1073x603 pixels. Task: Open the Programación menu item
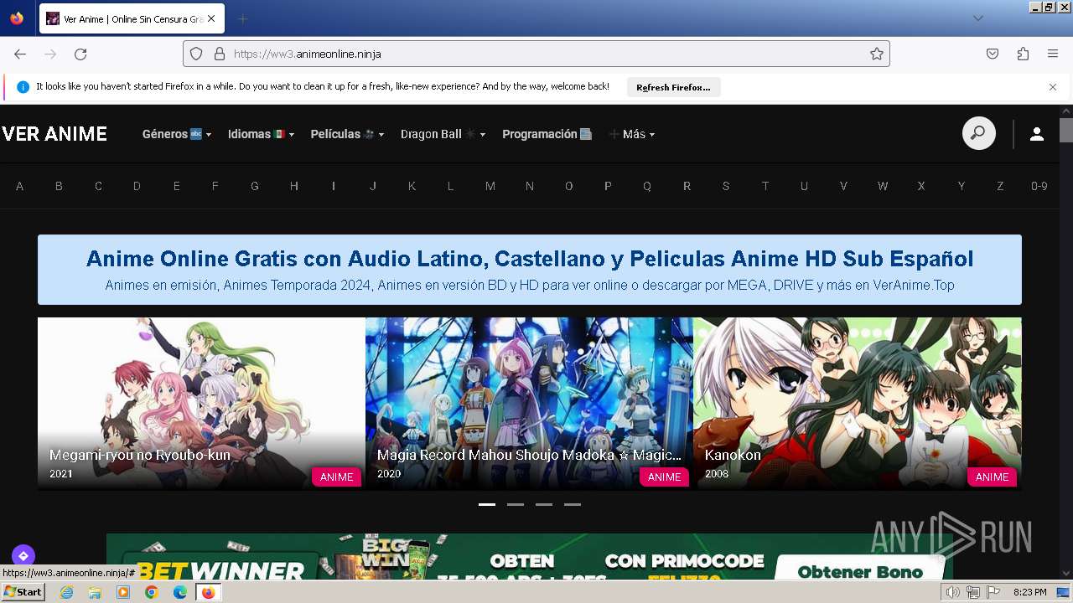547,134
